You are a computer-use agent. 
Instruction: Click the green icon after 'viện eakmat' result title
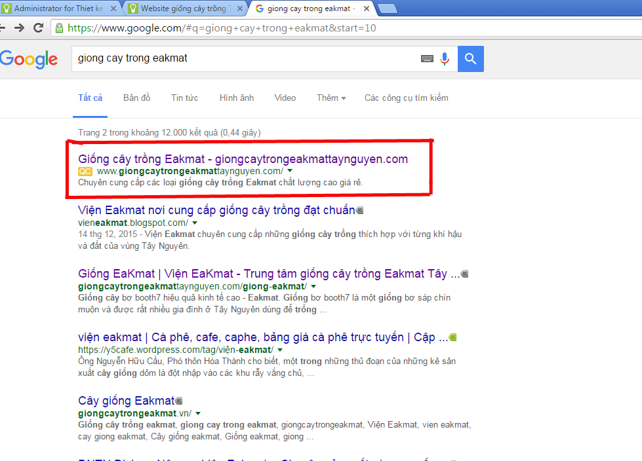tap(453, 338)
